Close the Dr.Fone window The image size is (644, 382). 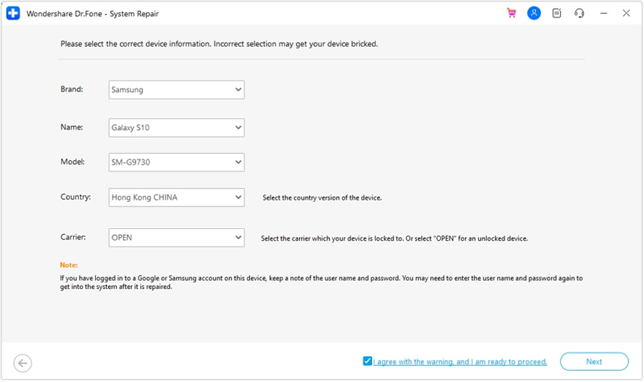coord(626,13)
